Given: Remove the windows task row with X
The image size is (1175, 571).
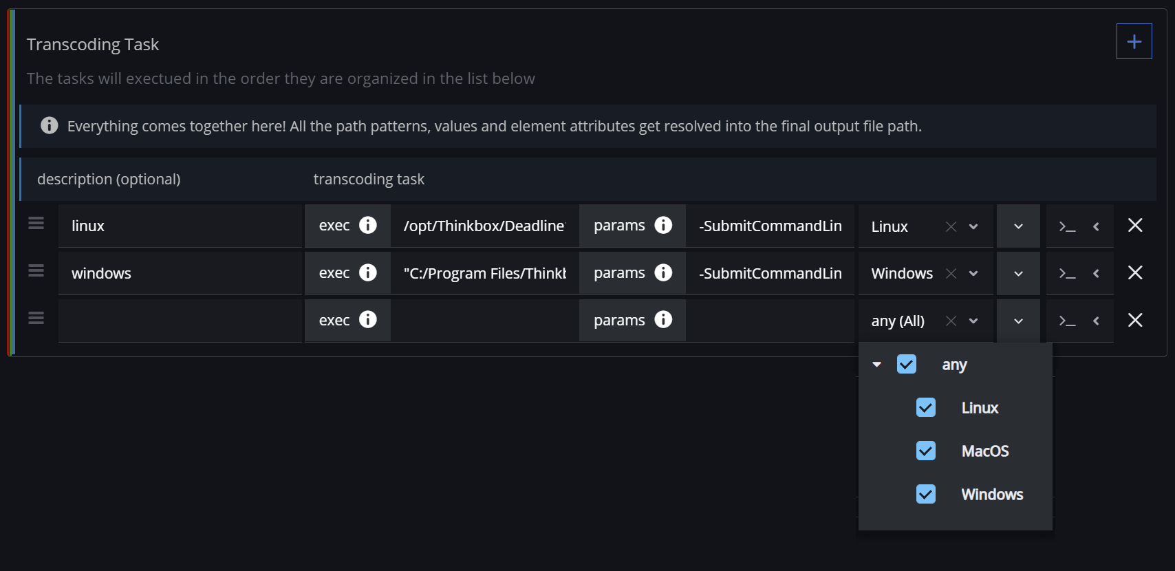Looking at the screenshot, I should (1135, 273).
